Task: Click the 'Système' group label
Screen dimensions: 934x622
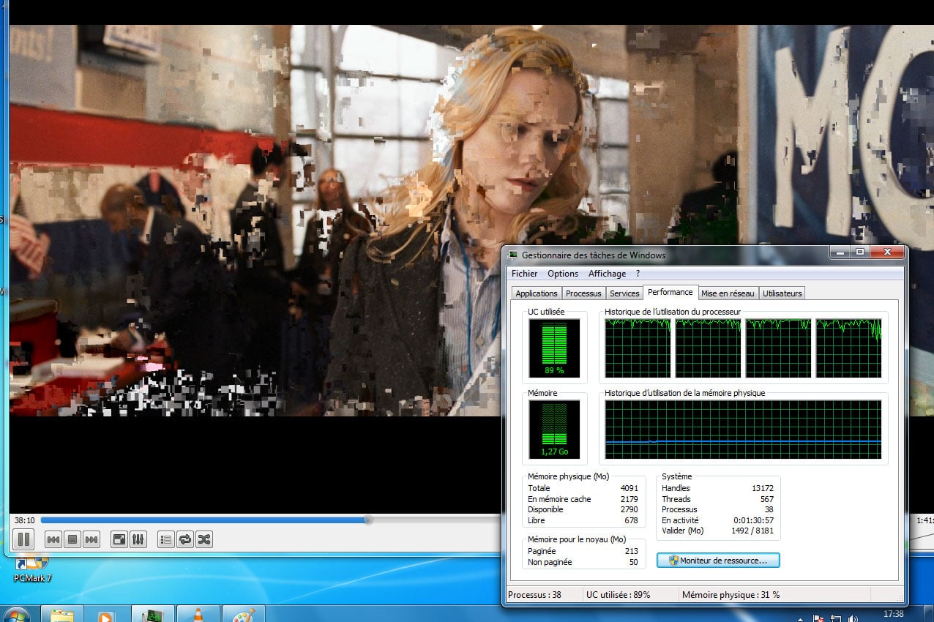Action: pyautogui.click(x=676, y=476)
